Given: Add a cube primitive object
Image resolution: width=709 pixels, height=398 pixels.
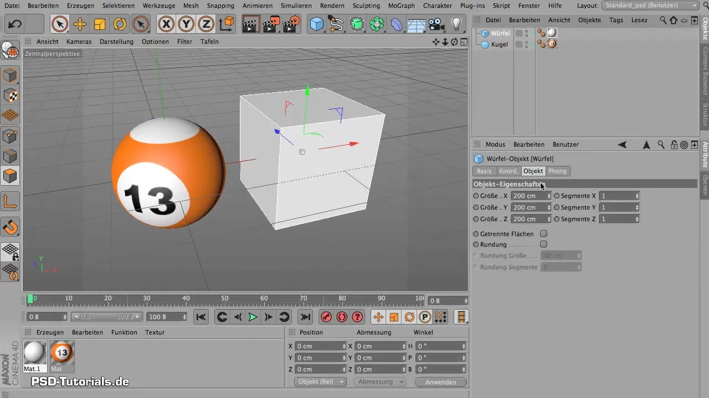Looking at the screenshot, I should coord(317,24).
